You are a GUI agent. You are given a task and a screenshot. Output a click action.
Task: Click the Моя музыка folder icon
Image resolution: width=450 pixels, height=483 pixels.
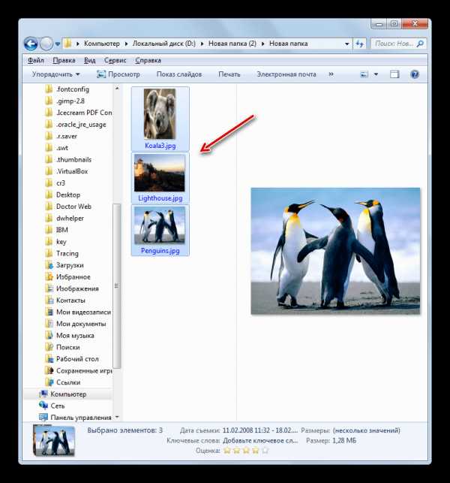(49, 336)
